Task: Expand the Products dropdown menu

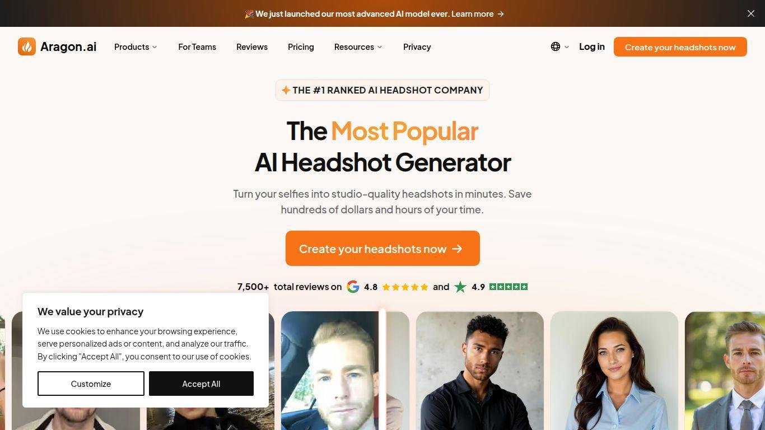Action: point(136,47)
